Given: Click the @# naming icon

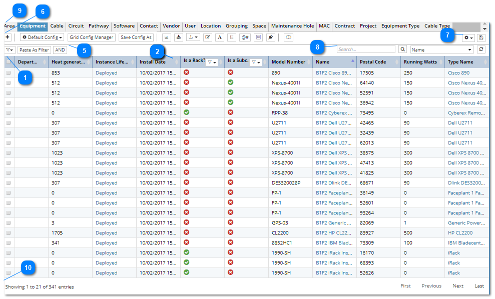Looking at the screenshot, I should [245, 37].
